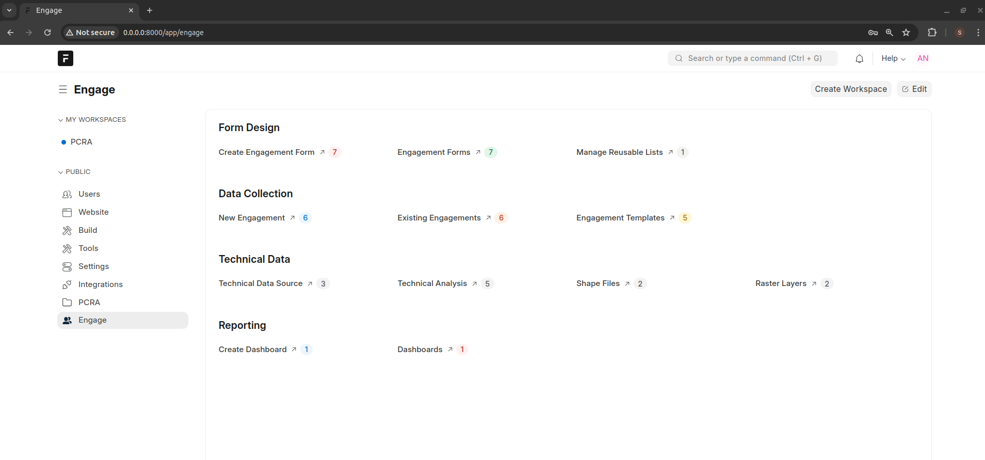Open the Raster Layers link
The width and height of the screenshot is (985, 460).
click(x=781, y=283)
